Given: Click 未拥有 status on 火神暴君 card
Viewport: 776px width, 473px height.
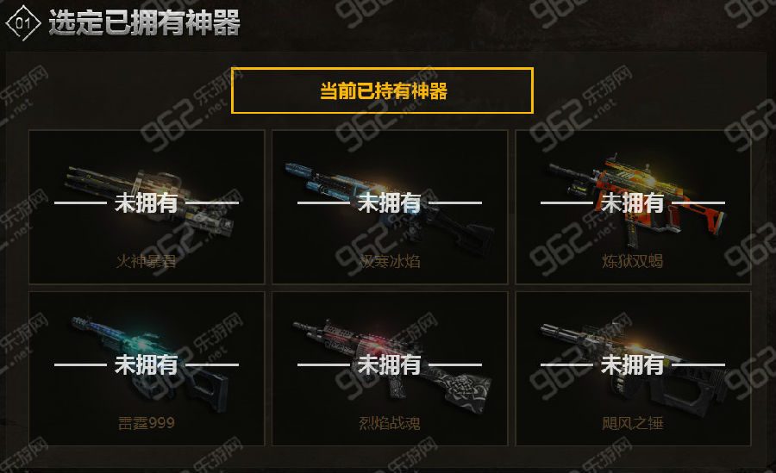Looking at the screenshot, I should [x=147, y=202].
